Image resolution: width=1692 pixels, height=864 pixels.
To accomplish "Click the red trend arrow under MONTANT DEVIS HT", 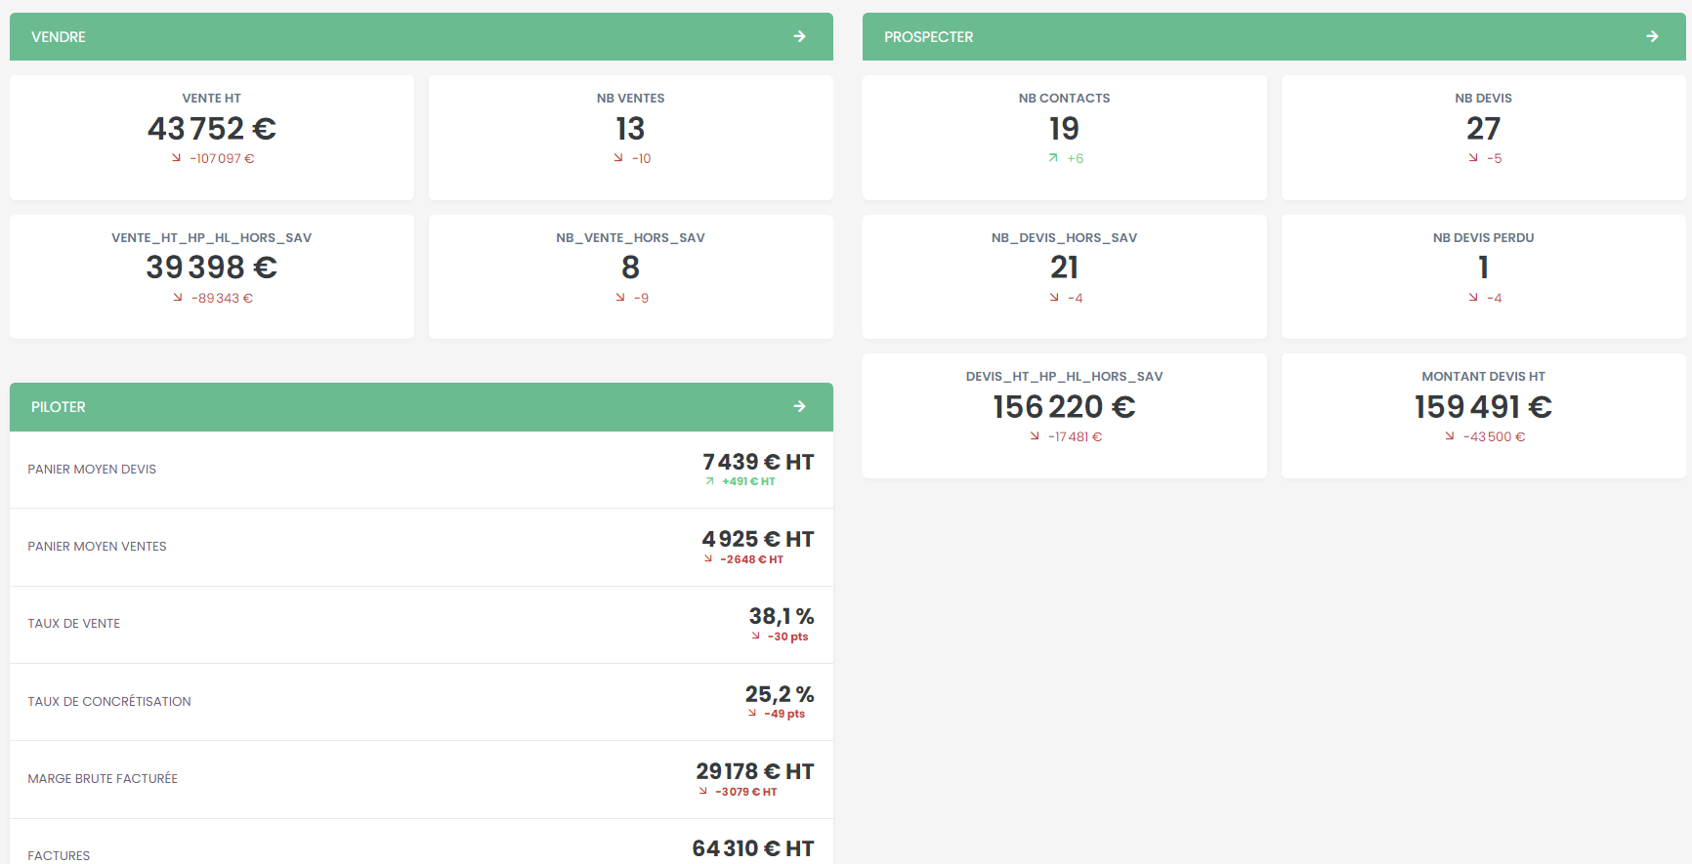I will coord(1450,436).
